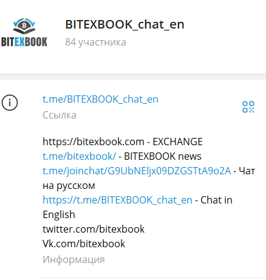Select the BITEXBOOK_chat_en group title
The width and height of the screenshot is (266, 280).
124,24
